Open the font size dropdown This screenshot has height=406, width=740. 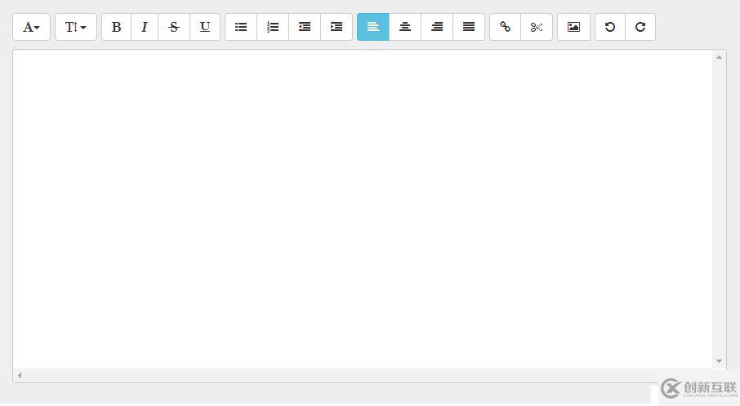(x=76, y=28)
